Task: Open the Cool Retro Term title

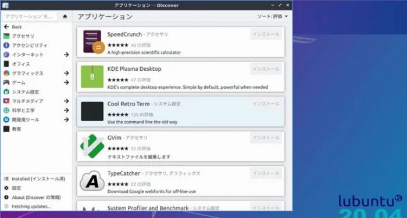Action: tap(128, 104)
